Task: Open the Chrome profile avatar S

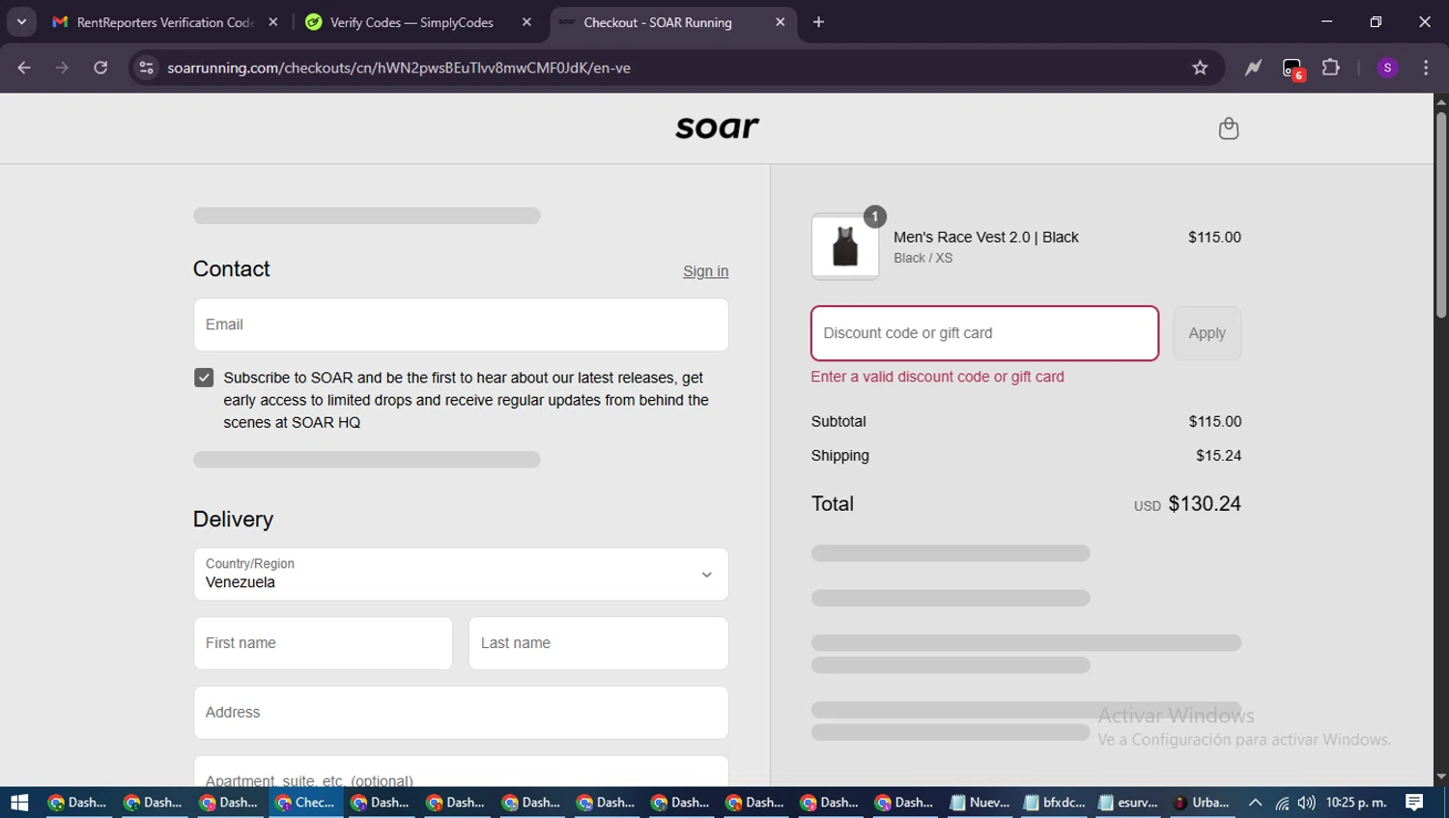Action: pyautogui.click(x=1387, y=68)
